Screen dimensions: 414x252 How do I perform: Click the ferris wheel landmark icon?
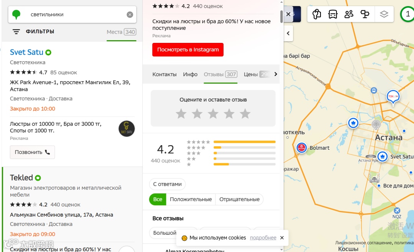pos(376,124)
